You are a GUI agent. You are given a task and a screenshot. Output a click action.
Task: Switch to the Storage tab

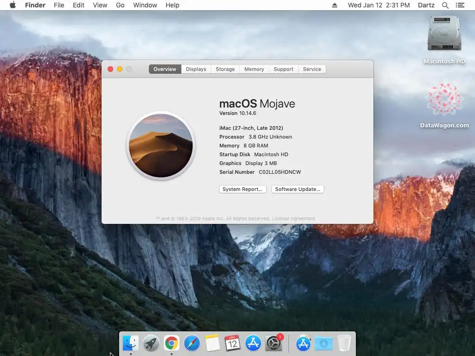pos(225,69)
